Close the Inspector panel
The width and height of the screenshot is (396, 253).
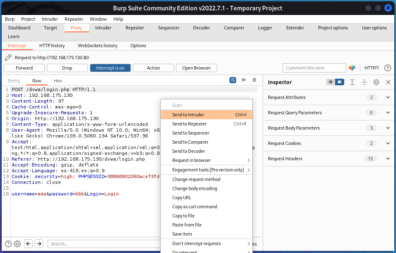[389, 82]
